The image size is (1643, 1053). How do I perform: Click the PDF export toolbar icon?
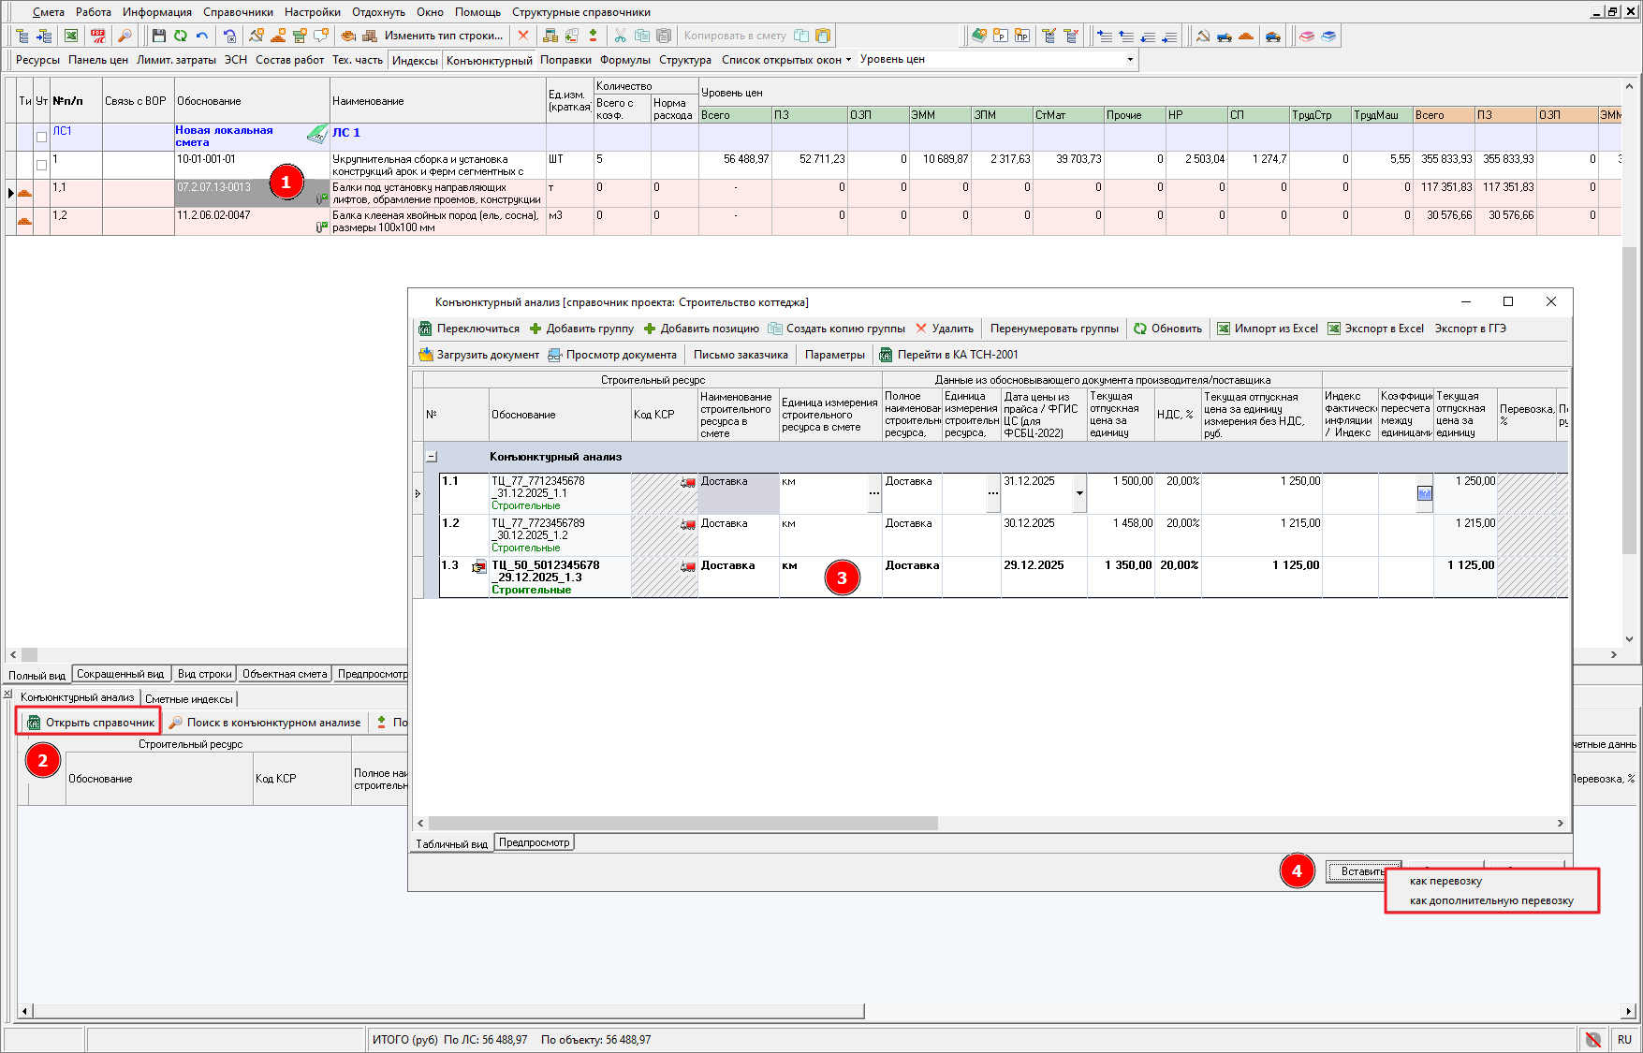(97, 36)
